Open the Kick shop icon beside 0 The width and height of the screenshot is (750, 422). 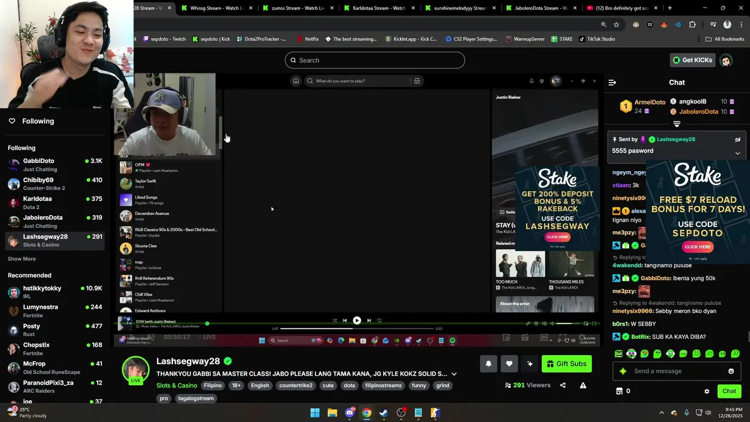click(x=619, y=391)
